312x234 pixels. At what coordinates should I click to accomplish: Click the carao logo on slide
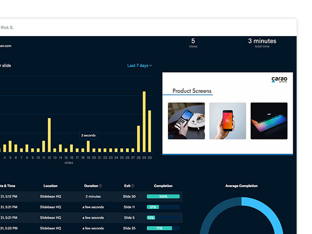[x=279, y=79]
